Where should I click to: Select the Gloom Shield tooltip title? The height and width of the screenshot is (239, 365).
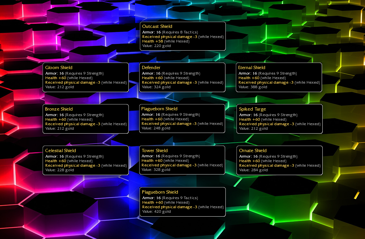point(59,67)
